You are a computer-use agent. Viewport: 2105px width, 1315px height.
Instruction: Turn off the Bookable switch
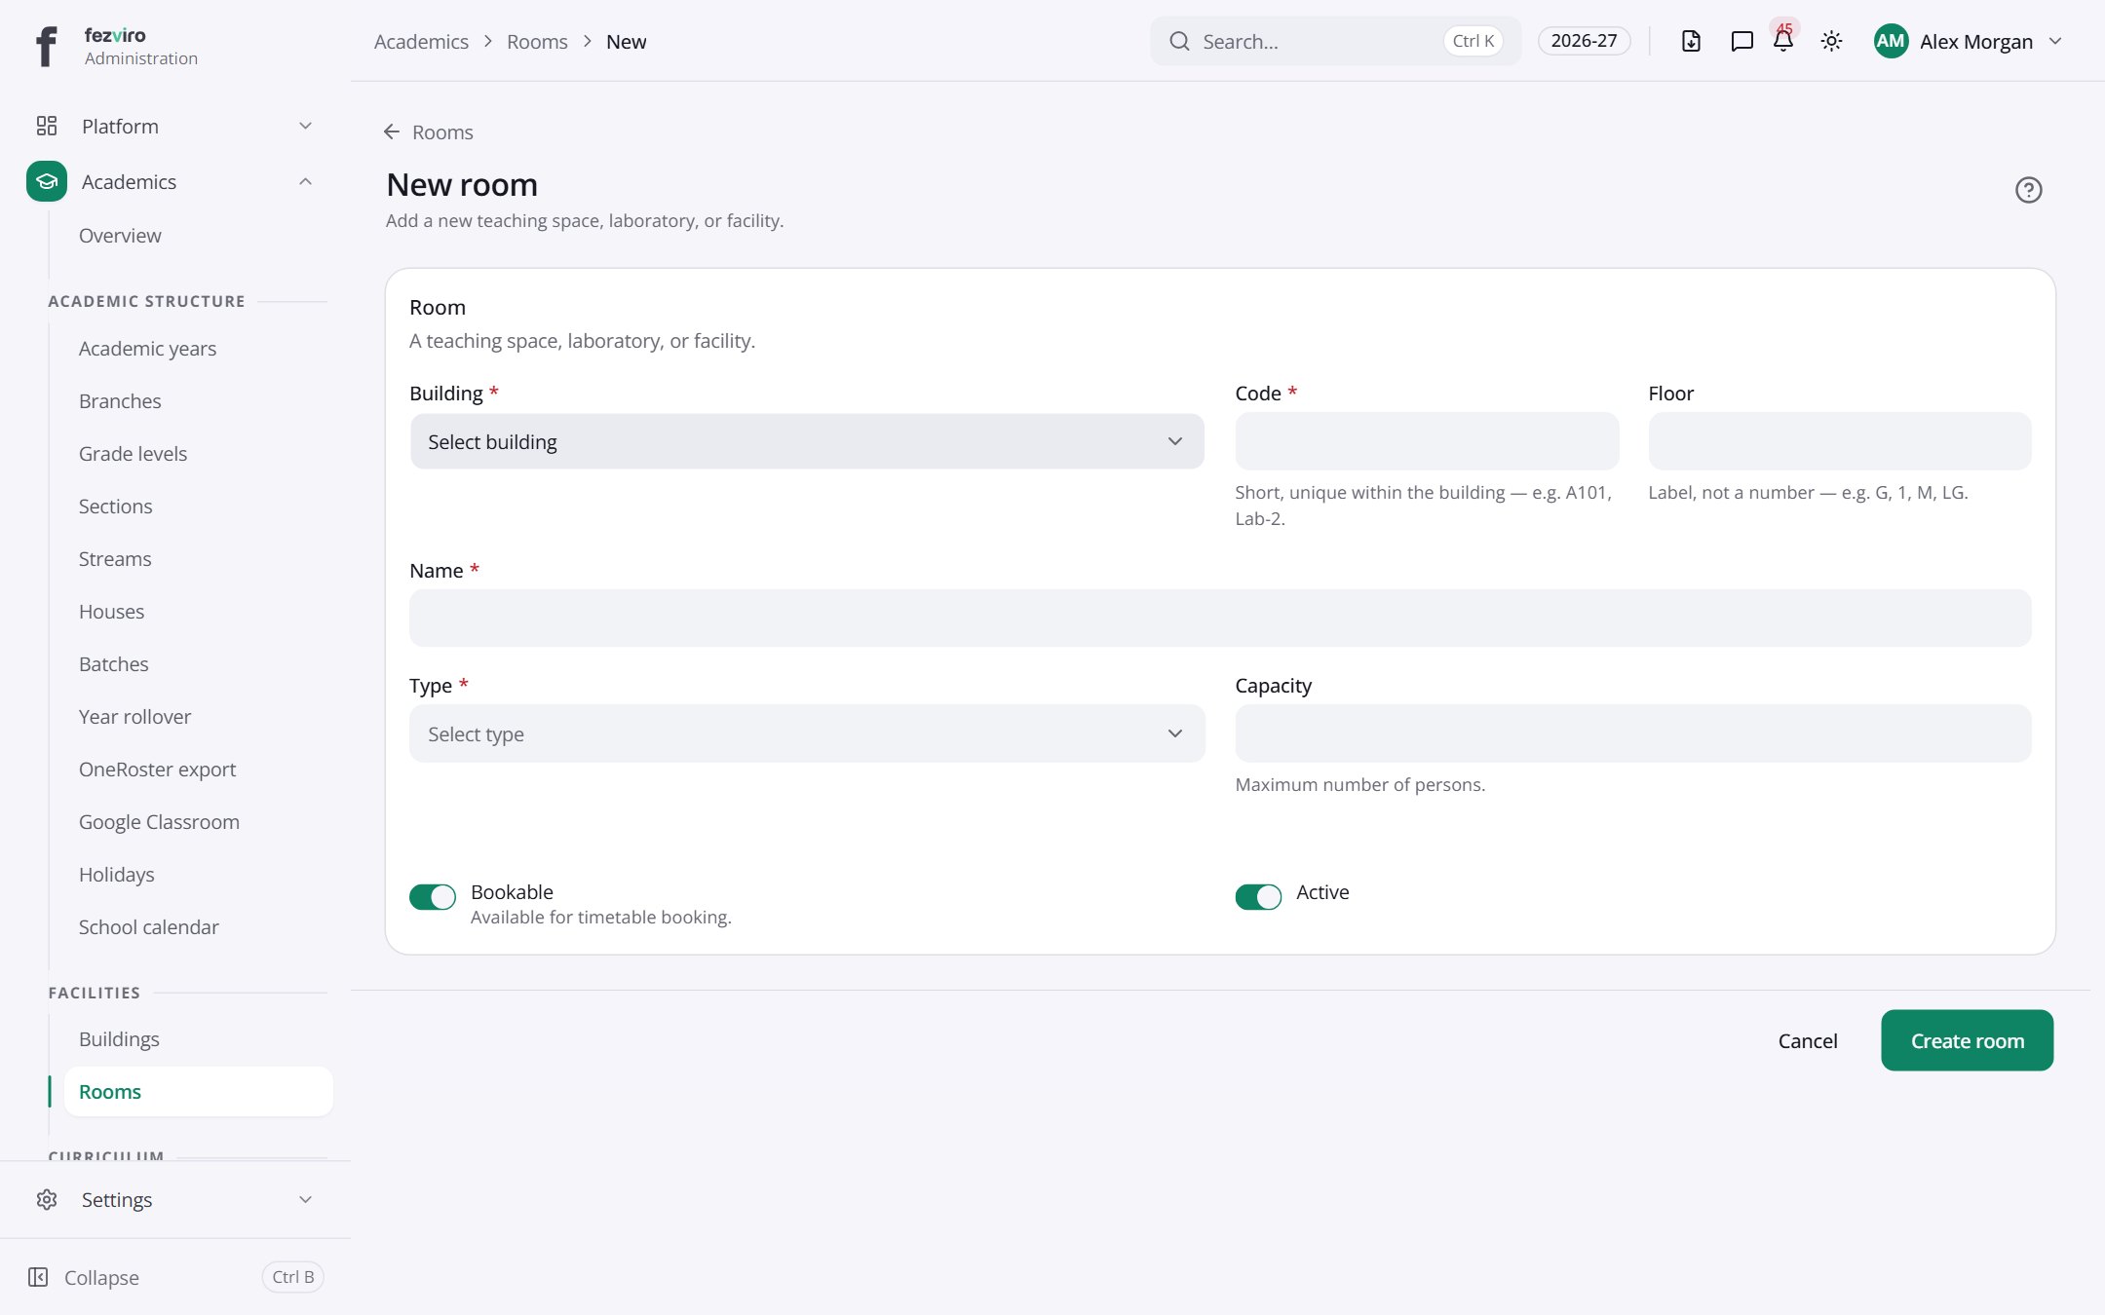tap(433, 896)
